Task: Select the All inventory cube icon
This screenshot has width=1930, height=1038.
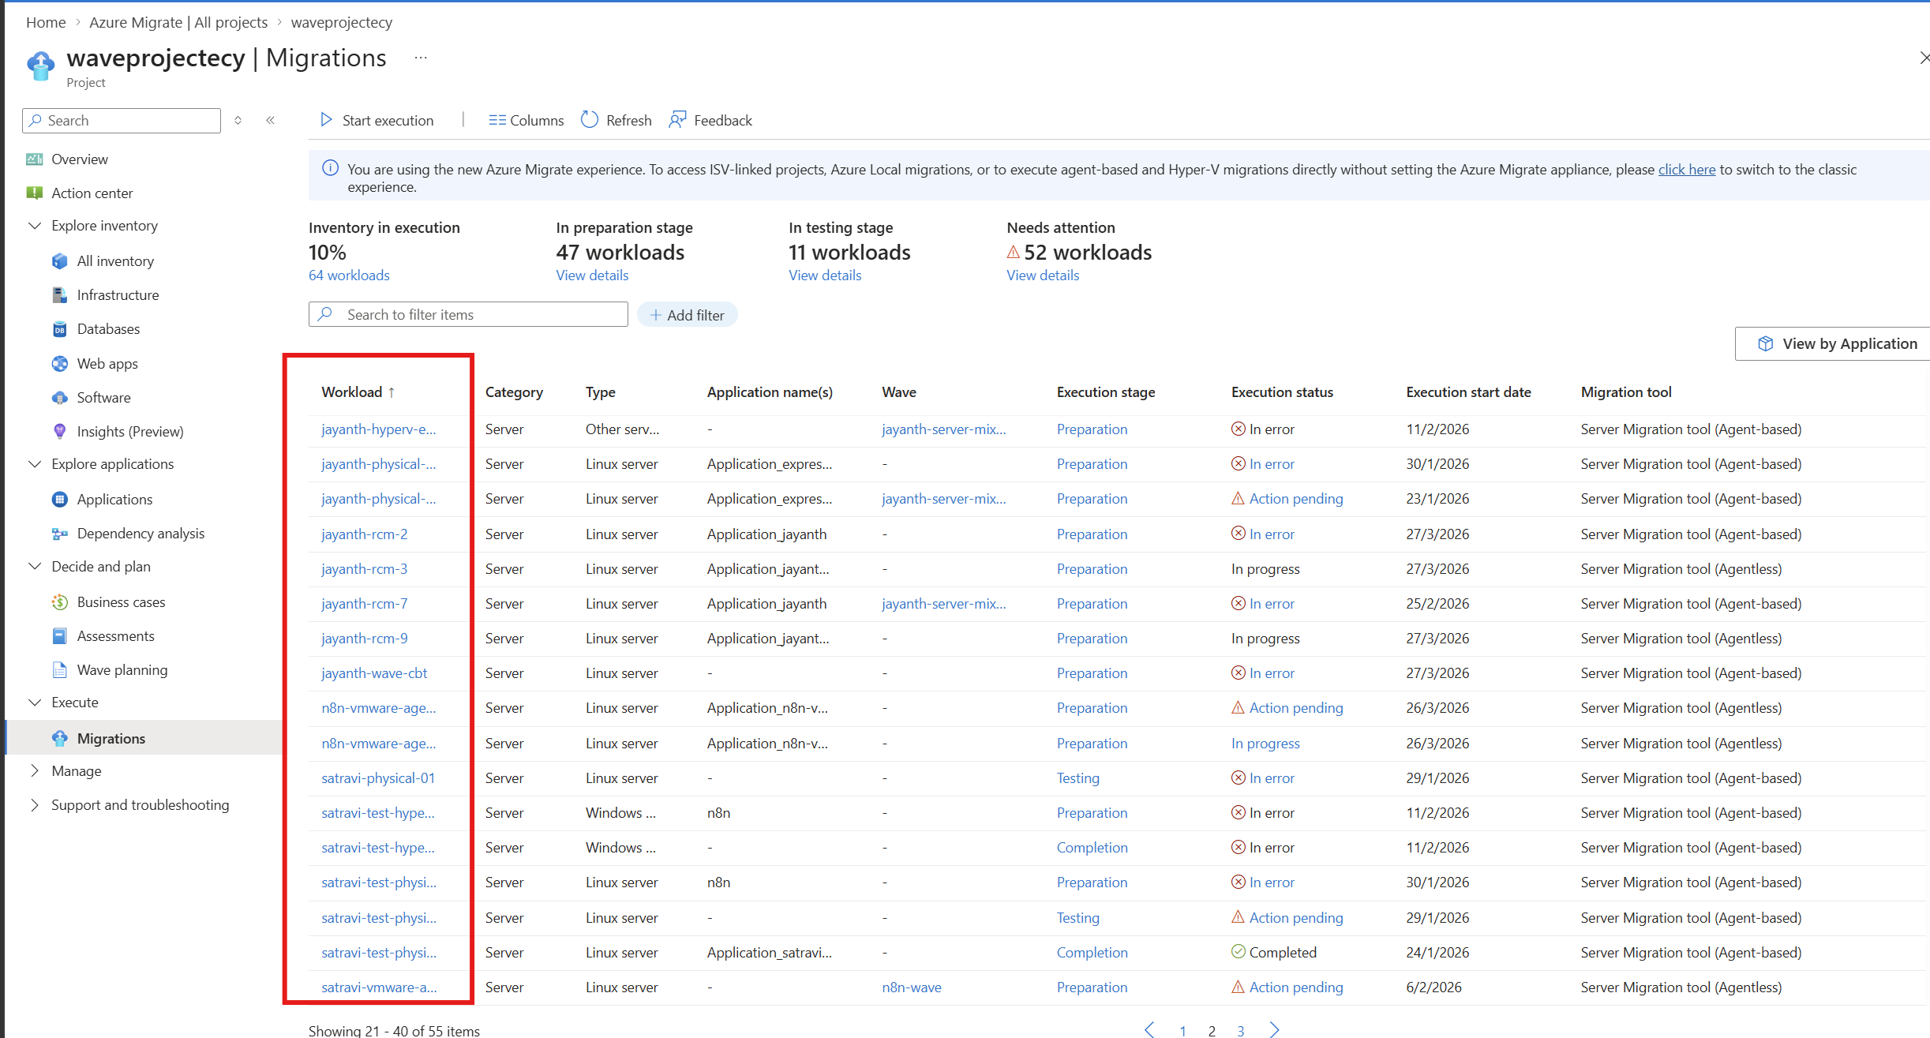Action: pyautogui.click(x=60, y=261)
